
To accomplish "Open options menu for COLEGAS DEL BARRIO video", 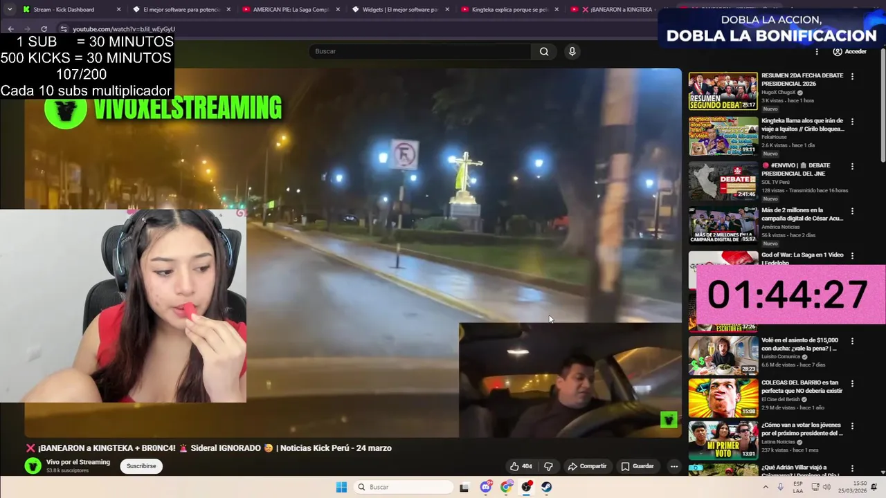I will [852, 383].
